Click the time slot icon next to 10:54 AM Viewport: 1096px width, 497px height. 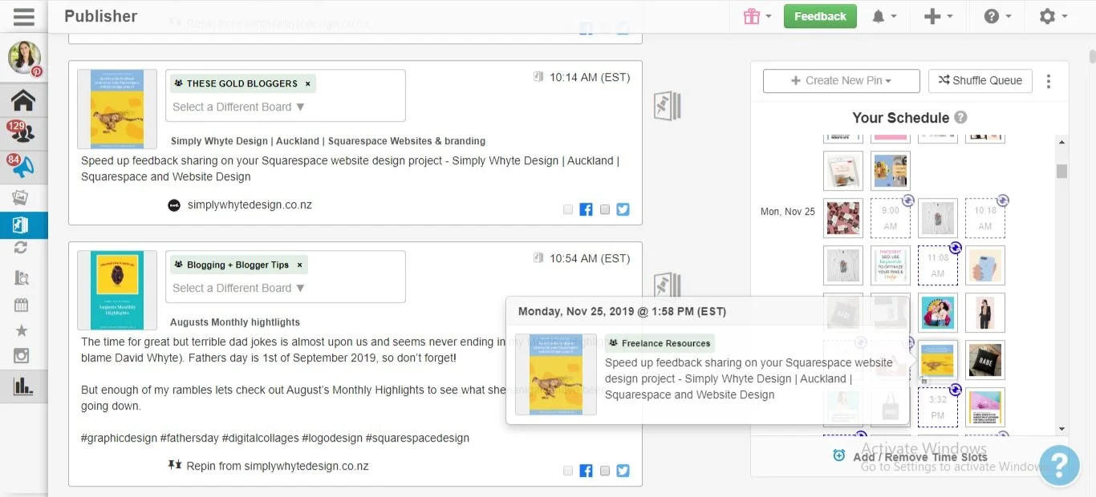coord(538,258)
